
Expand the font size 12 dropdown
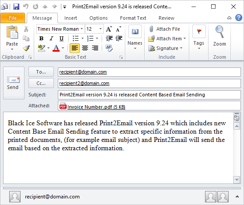click(x=100, y=29)
